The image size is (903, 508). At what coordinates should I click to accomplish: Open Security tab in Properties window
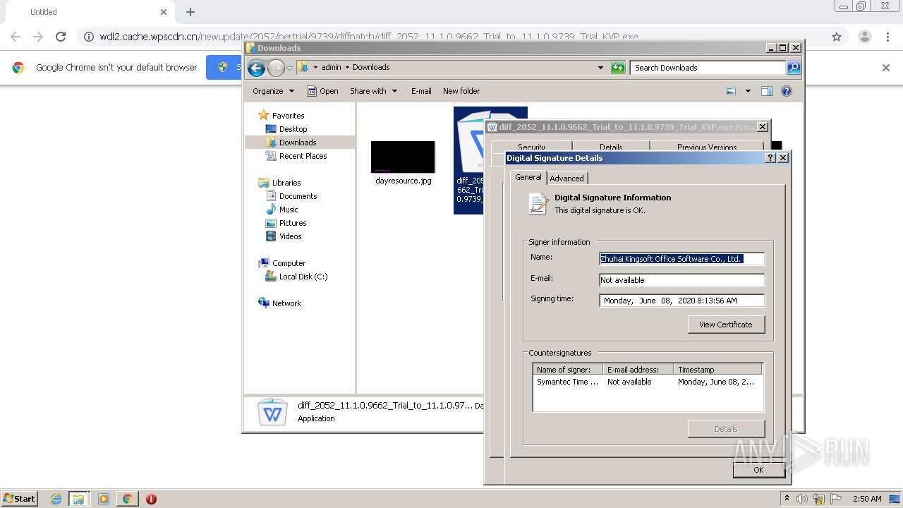coord(531,147)
